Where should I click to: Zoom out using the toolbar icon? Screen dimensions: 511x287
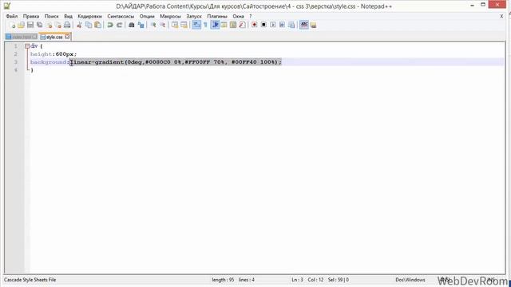tap(162, 25)
